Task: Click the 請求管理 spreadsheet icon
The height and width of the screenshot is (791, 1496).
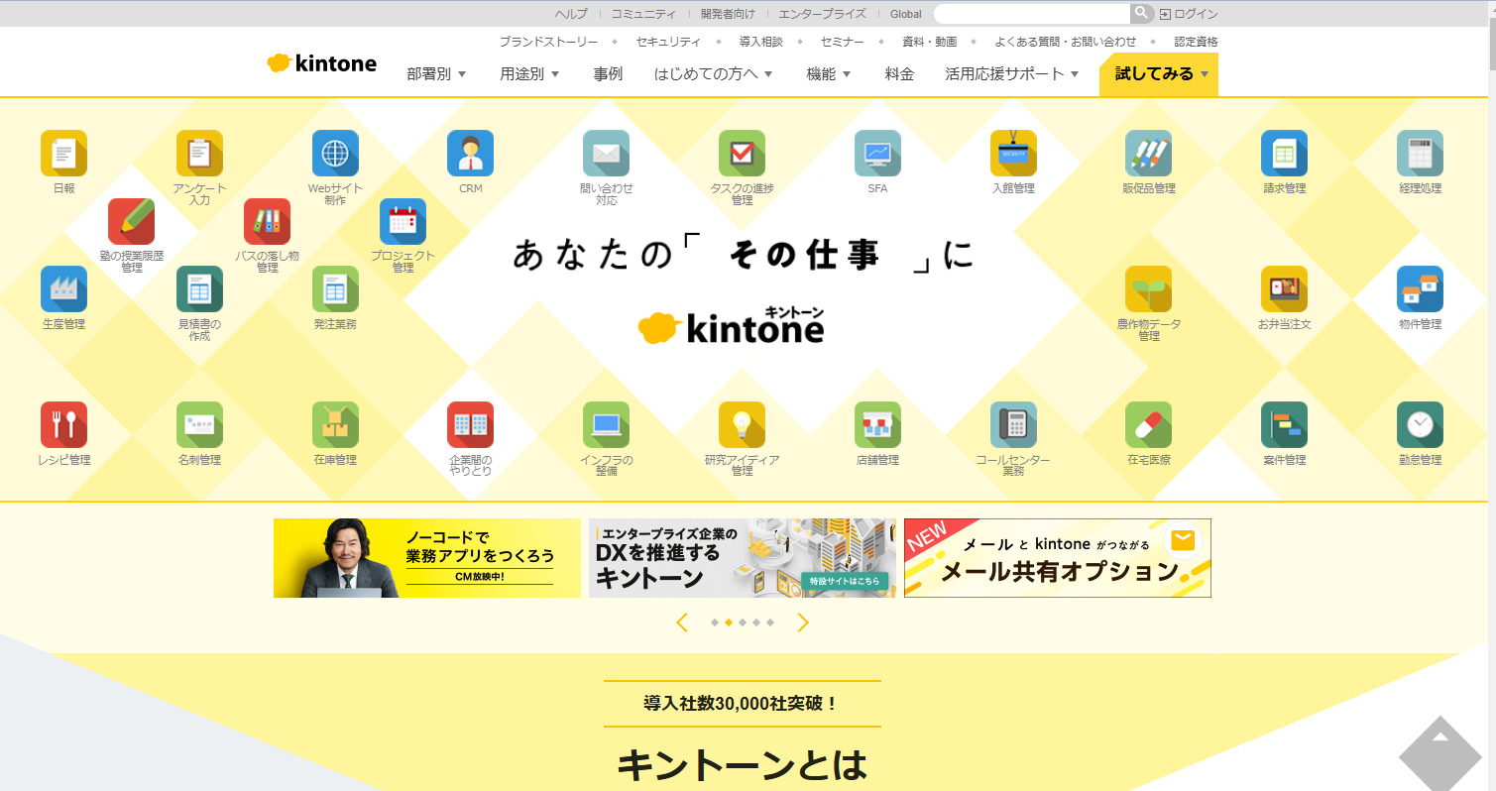Action: (1284, 154)
